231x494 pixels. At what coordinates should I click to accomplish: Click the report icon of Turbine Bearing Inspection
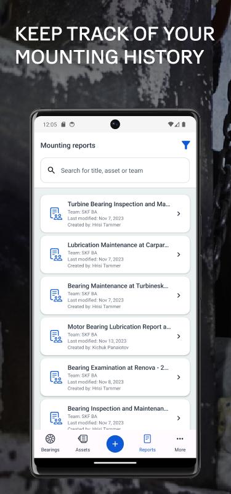click(56, 214)
